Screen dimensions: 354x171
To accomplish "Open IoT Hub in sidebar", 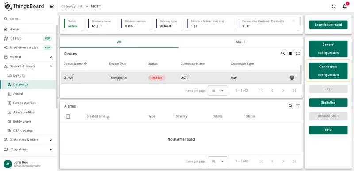I will (x=28, y=38).
